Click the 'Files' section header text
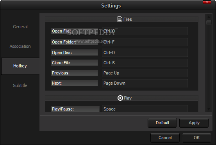Viewport: 216px width, 145px height. 128,19
